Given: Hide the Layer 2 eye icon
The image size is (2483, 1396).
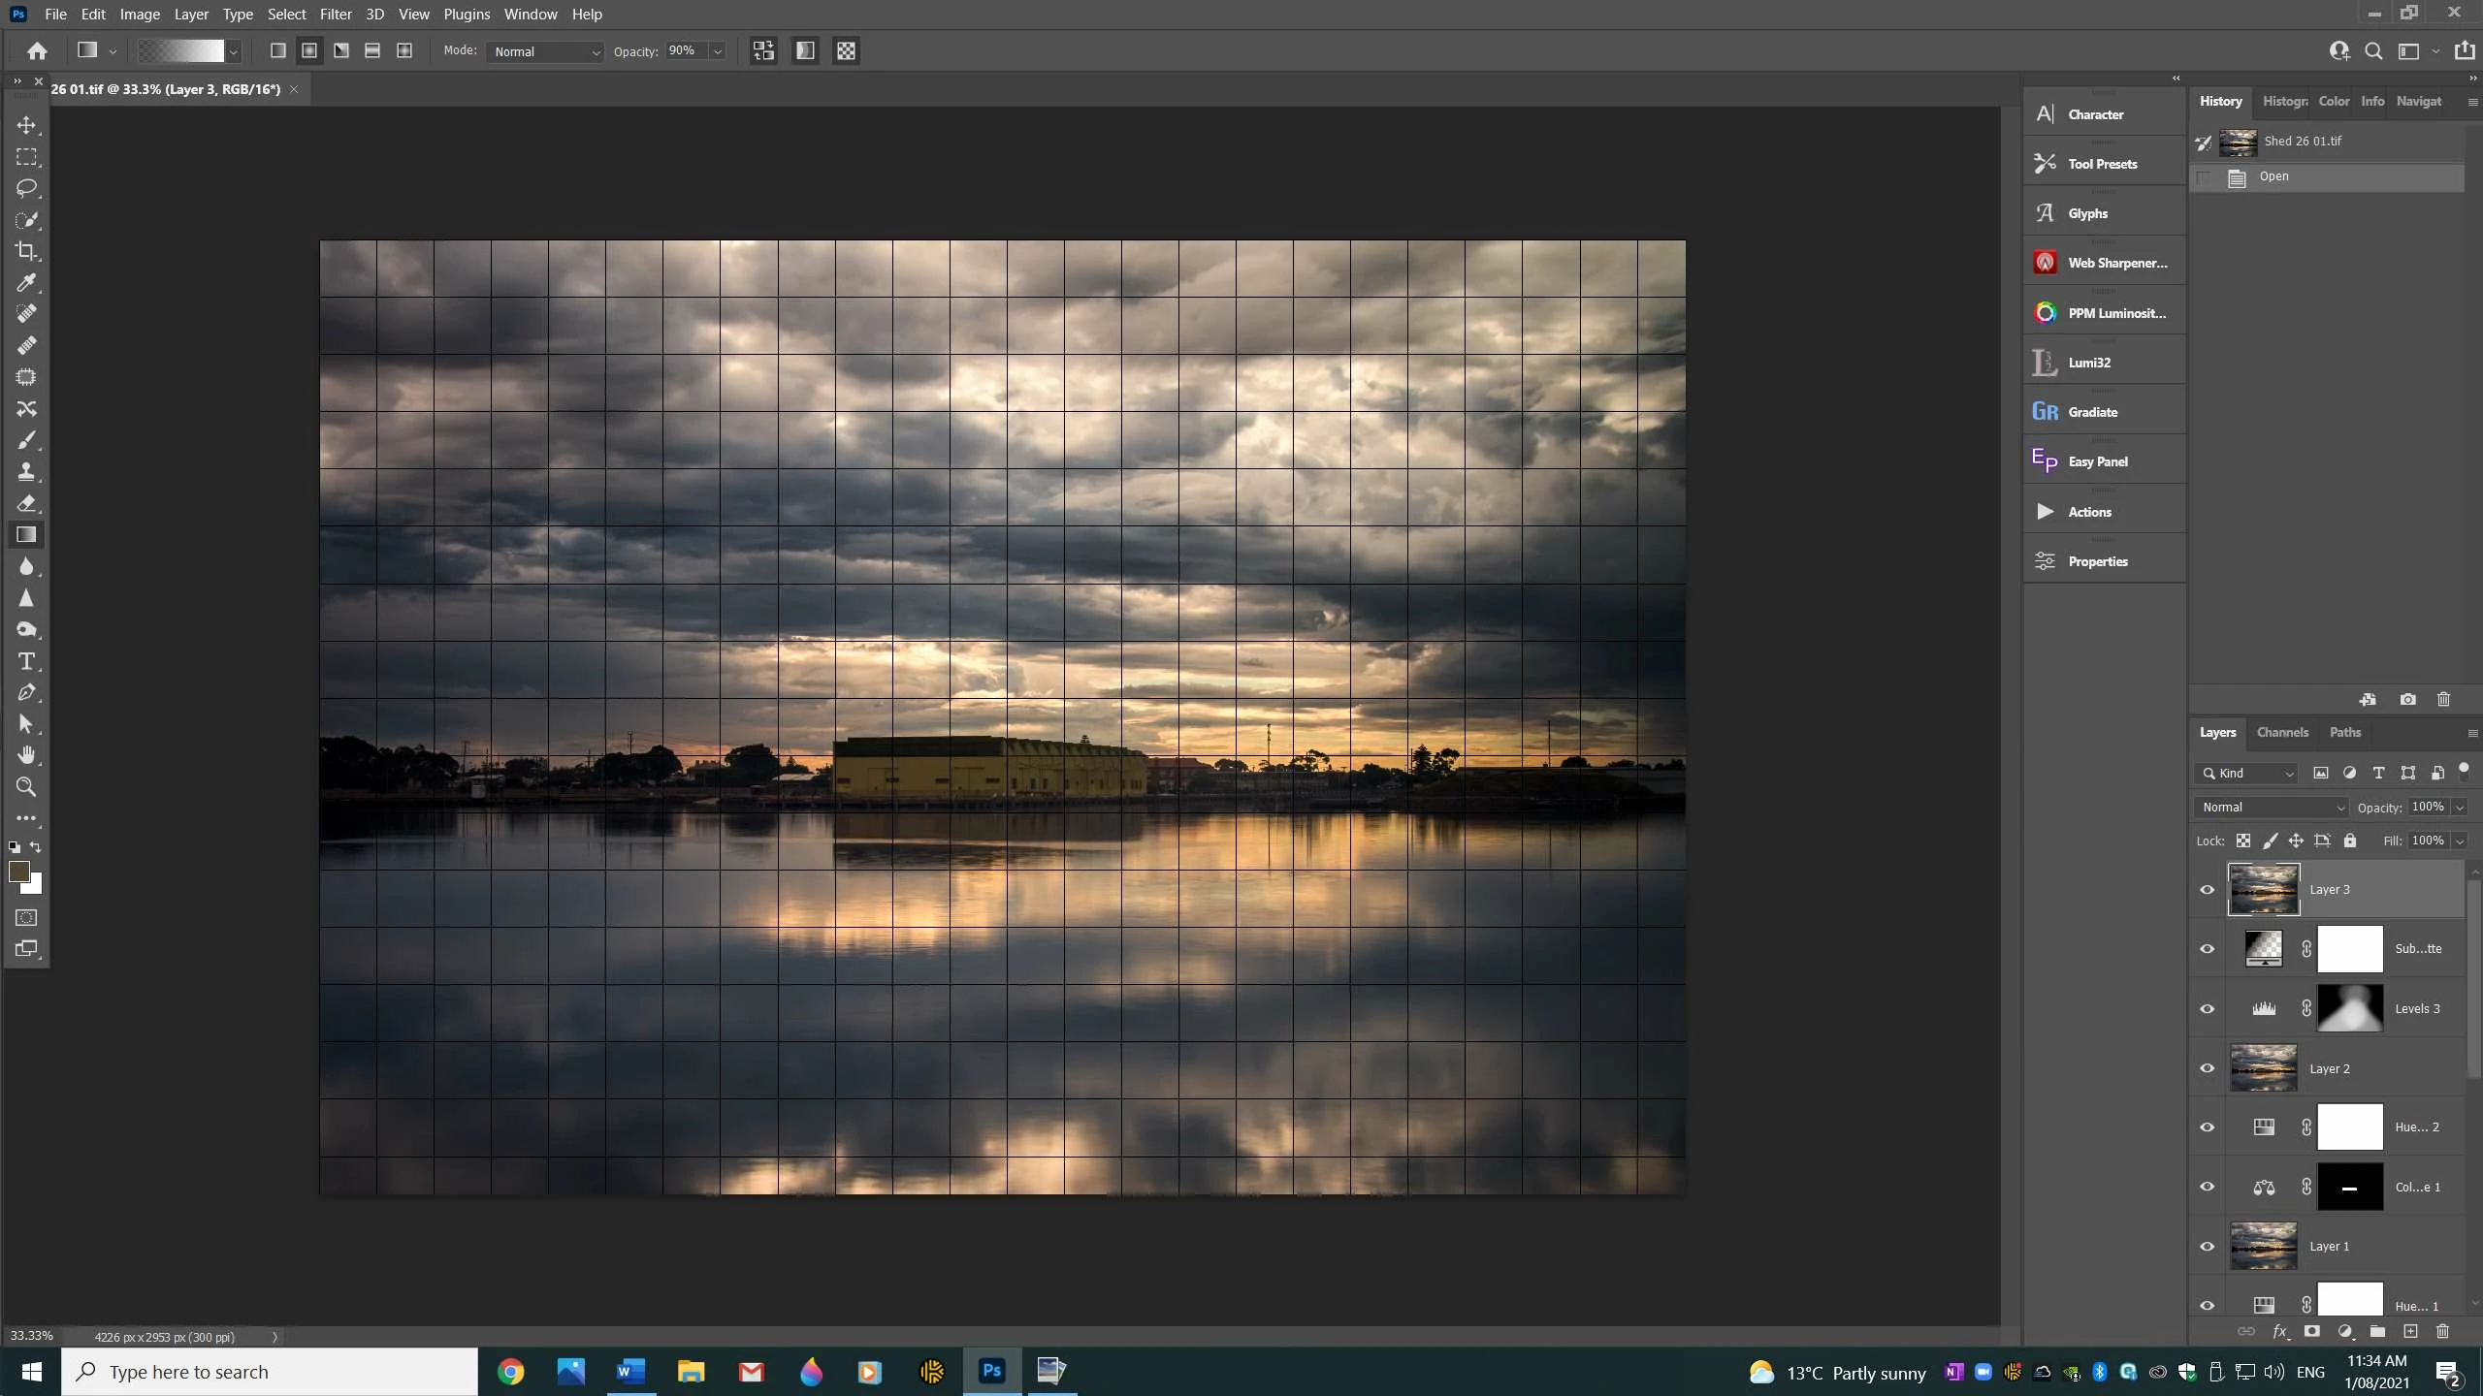Looking at the screenshot, I should pos(2207,1068).
